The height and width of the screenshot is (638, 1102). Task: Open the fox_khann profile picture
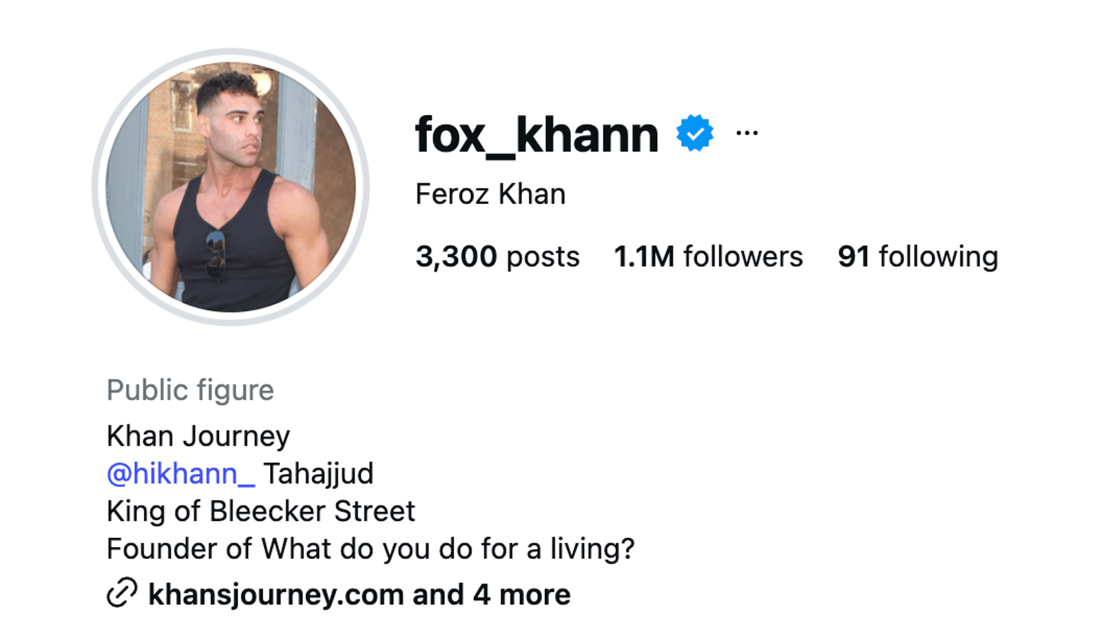(231, 187)
